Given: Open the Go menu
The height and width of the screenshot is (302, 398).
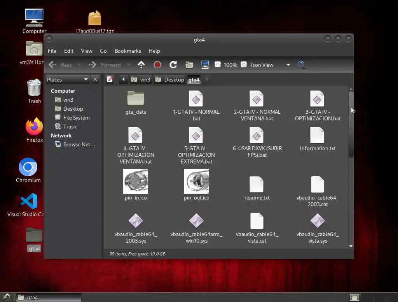Looking at the screenshot, I should 103,51.
